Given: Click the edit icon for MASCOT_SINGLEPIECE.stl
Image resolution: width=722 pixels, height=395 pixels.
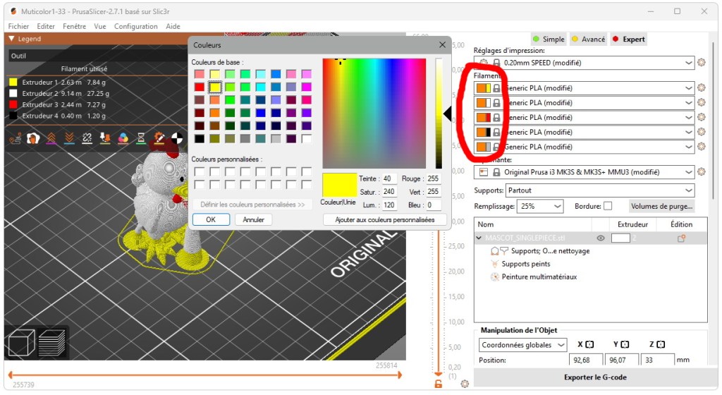Looking at the screenshot, I should pos(681,238).
